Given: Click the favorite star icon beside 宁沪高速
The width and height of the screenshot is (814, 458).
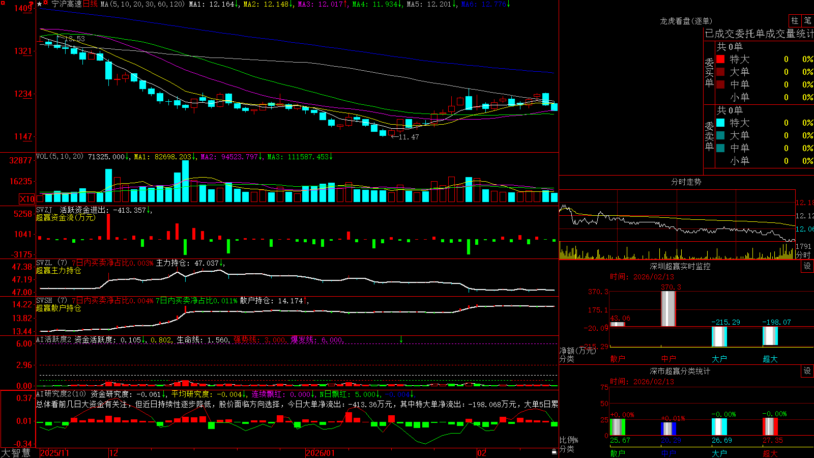Looking at the screenshot, I should 40,4.
